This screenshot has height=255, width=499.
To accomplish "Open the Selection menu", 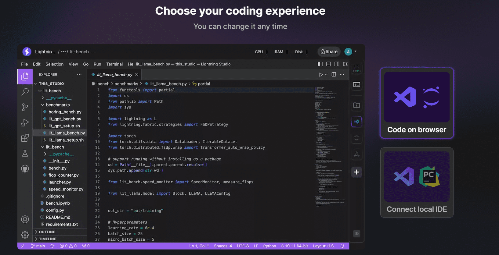I will pos(54,64).
